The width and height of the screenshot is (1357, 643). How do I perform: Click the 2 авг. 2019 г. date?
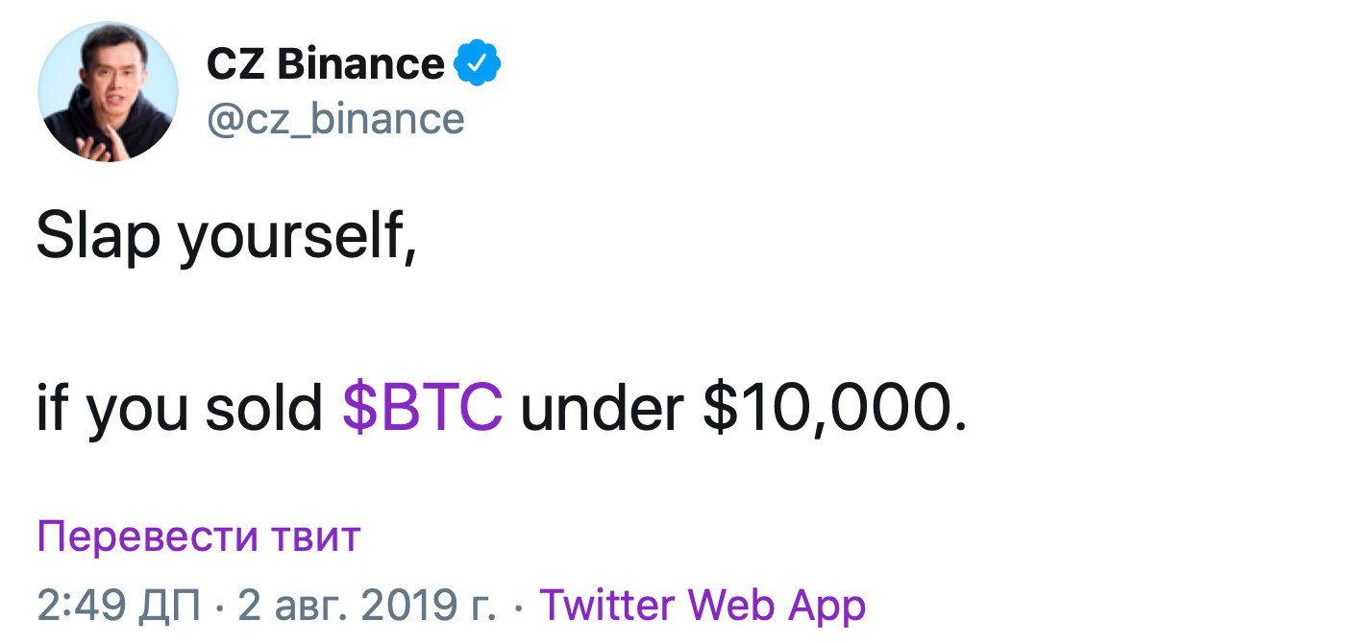tap(367, 605)
